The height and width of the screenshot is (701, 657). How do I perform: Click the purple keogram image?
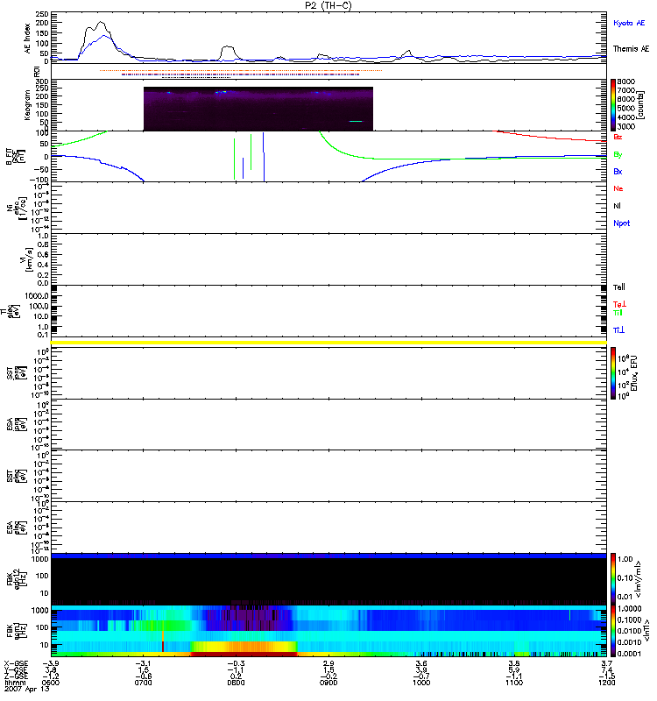[258, 109]
